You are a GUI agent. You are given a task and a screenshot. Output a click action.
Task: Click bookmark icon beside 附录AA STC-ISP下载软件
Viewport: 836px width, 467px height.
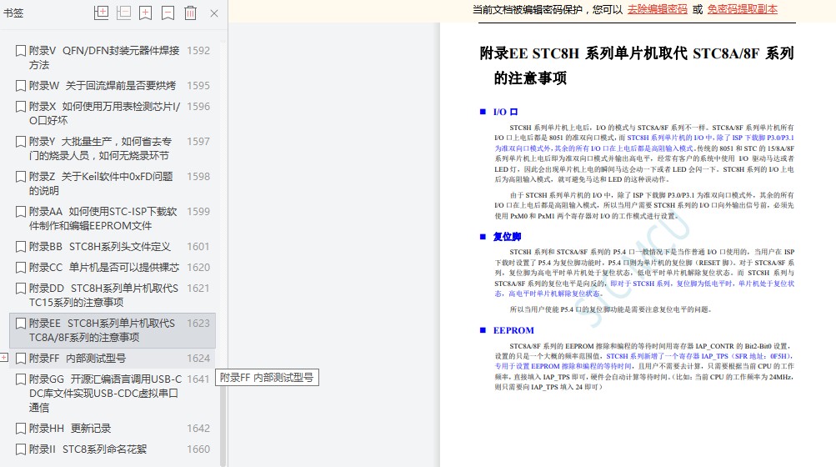[21, 211]
